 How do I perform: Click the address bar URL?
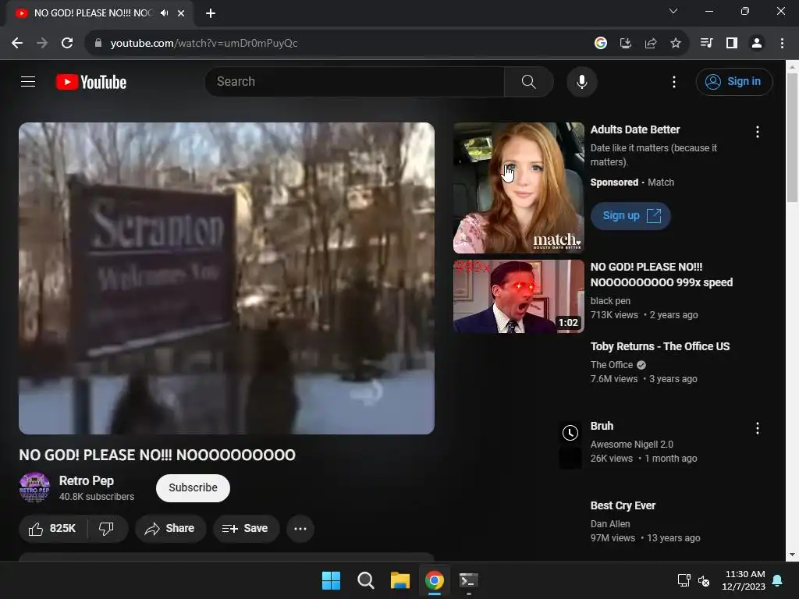point(204,44)
